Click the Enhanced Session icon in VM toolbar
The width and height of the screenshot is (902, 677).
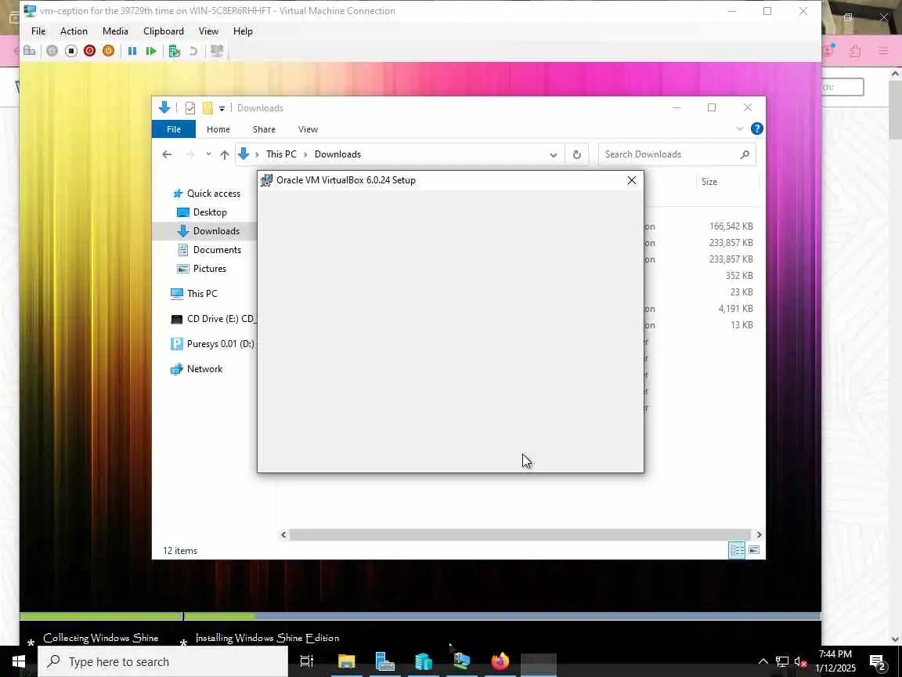point(217,51)
